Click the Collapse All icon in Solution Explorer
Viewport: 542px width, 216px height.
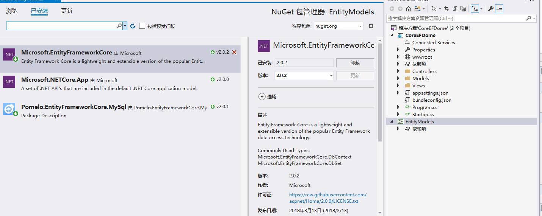pyautogui.click(x=455, y=9)
